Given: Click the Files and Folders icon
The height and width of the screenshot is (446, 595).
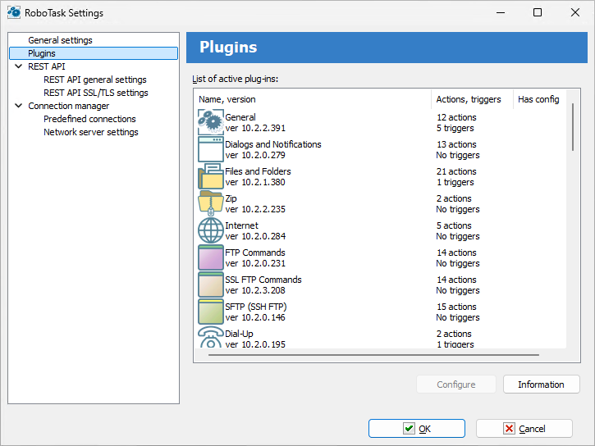Looking at the screenshot, I should tap(211, 176).
